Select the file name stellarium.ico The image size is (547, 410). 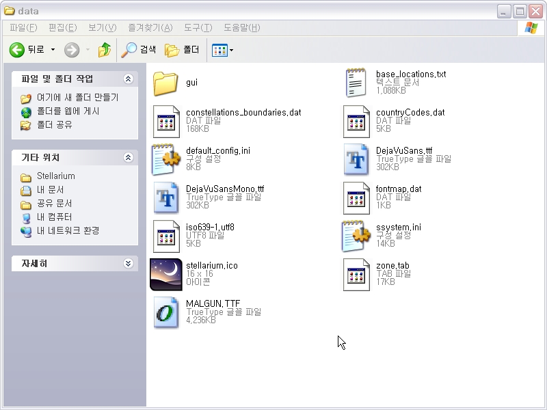(x=212, y=266)
